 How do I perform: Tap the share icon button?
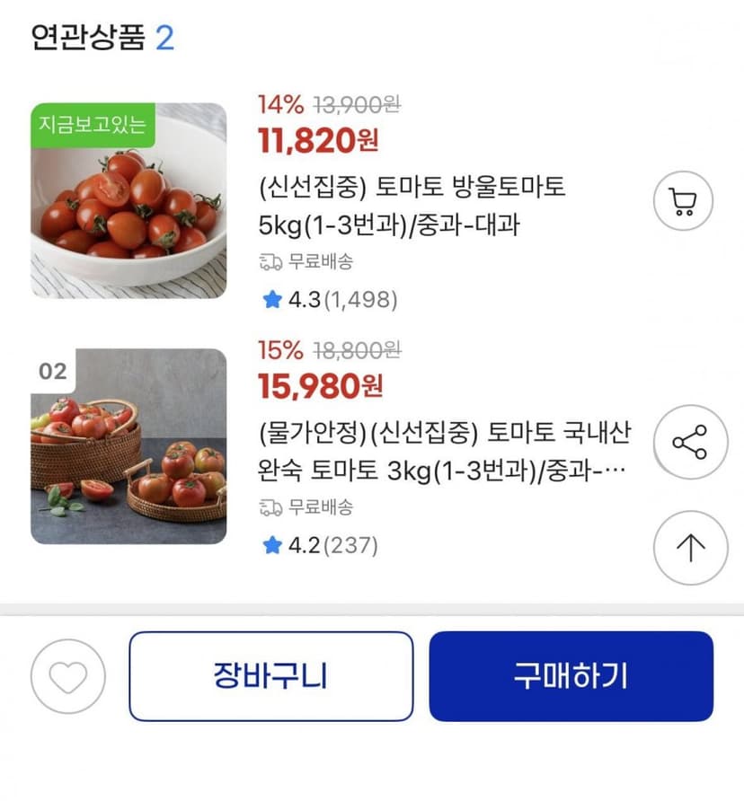click(x=690, y=442)
